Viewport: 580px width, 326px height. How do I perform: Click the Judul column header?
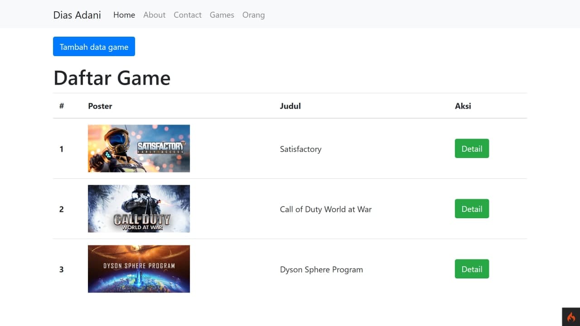pos(290,106)
